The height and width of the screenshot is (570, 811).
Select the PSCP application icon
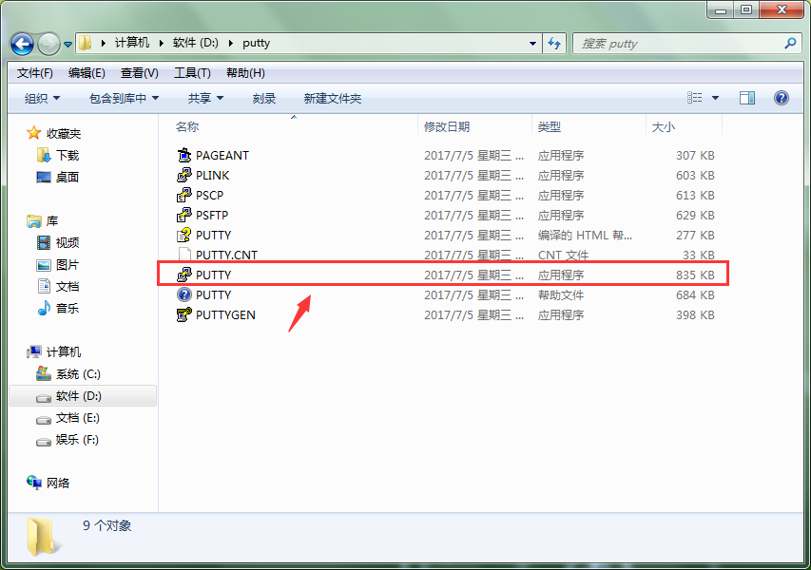click(183, 195)
